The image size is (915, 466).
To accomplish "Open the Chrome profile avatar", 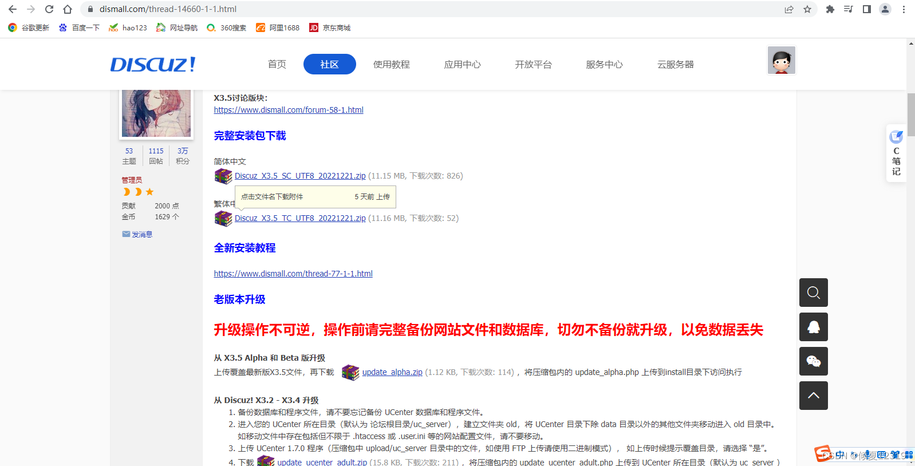I will click(885, 9).
